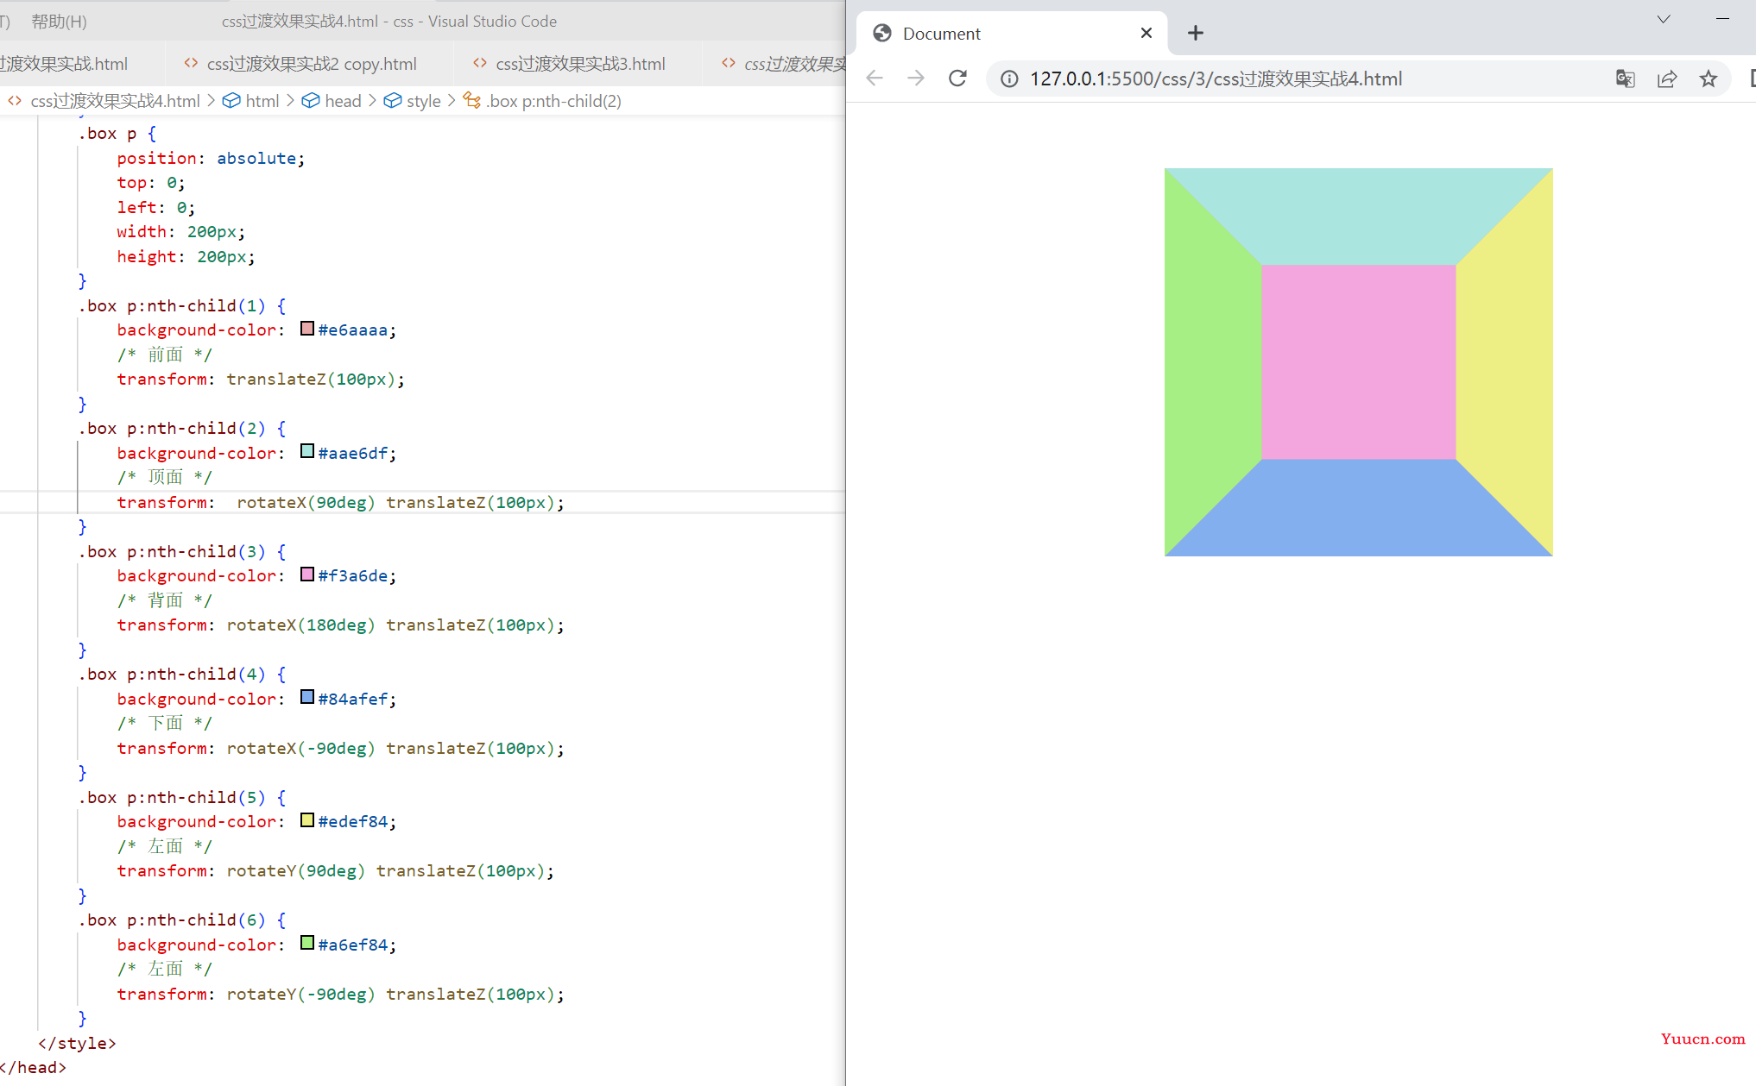Click the '/* 顶面 */' comment
This screenshot has height=1086, width=1756.
164,477
